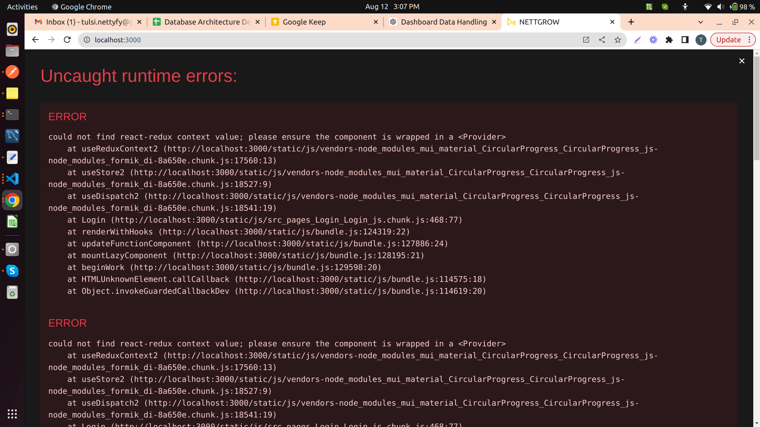This screenshot has height=427, width=760.
Task: Click the page vertical scrollbar thumb
Action: click(x=756, y=108)
